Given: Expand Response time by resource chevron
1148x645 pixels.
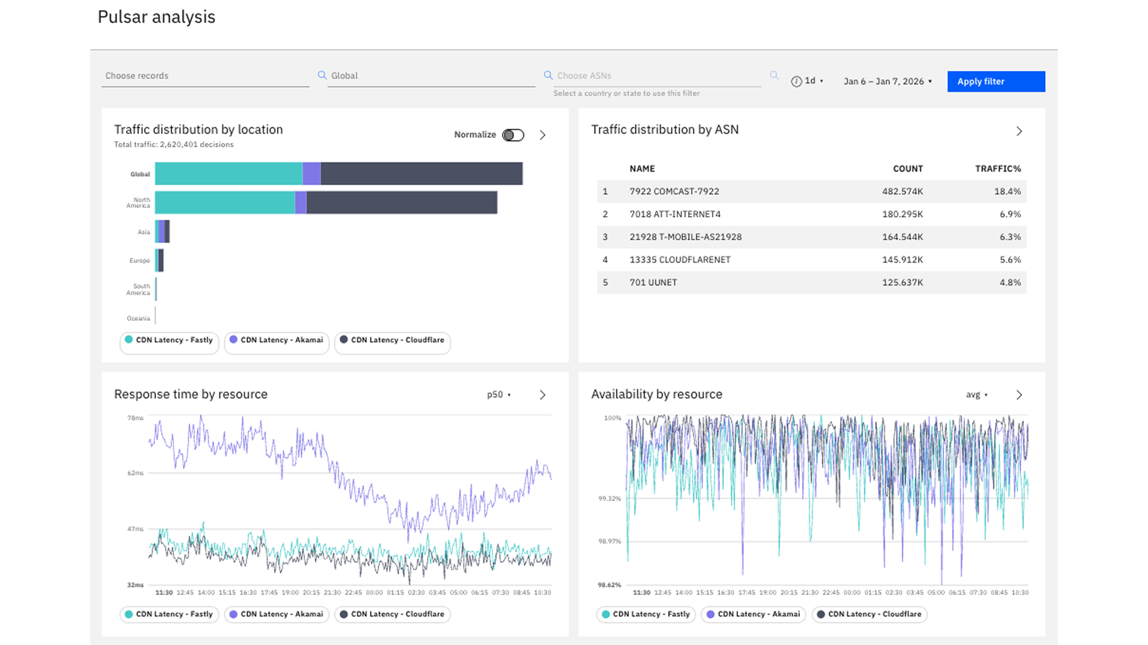Looking at the screenshot, I should [x=543, y=395].
